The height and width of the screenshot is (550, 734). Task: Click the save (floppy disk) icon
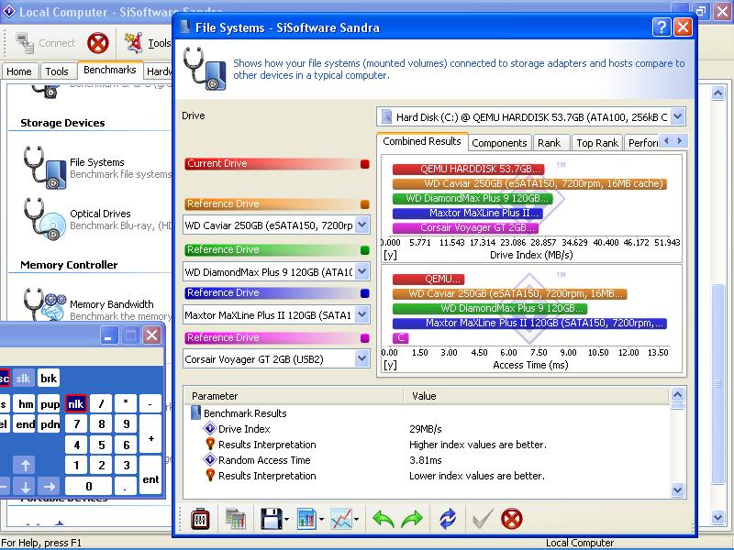(x=270, y=520)
